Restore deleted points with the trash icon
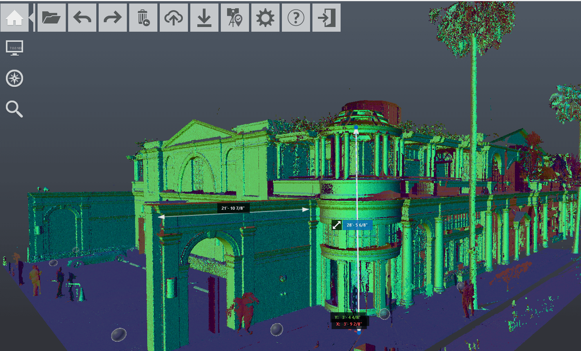Viewport: 581px width, 351px height. pos(143,18)
